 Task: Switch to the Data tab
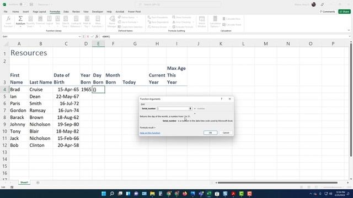[x=66, y=12]
